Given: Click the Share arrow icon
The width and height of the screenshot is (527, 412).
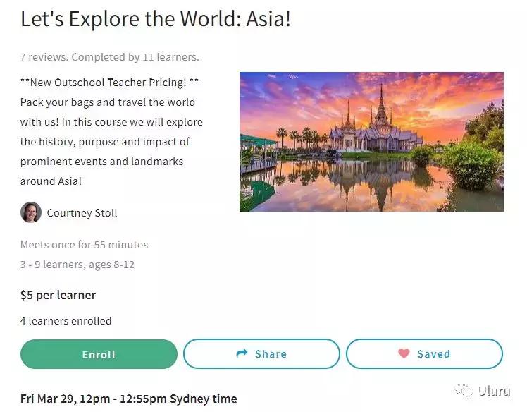Looking at the screenshot, I should [x=242, y=353].
